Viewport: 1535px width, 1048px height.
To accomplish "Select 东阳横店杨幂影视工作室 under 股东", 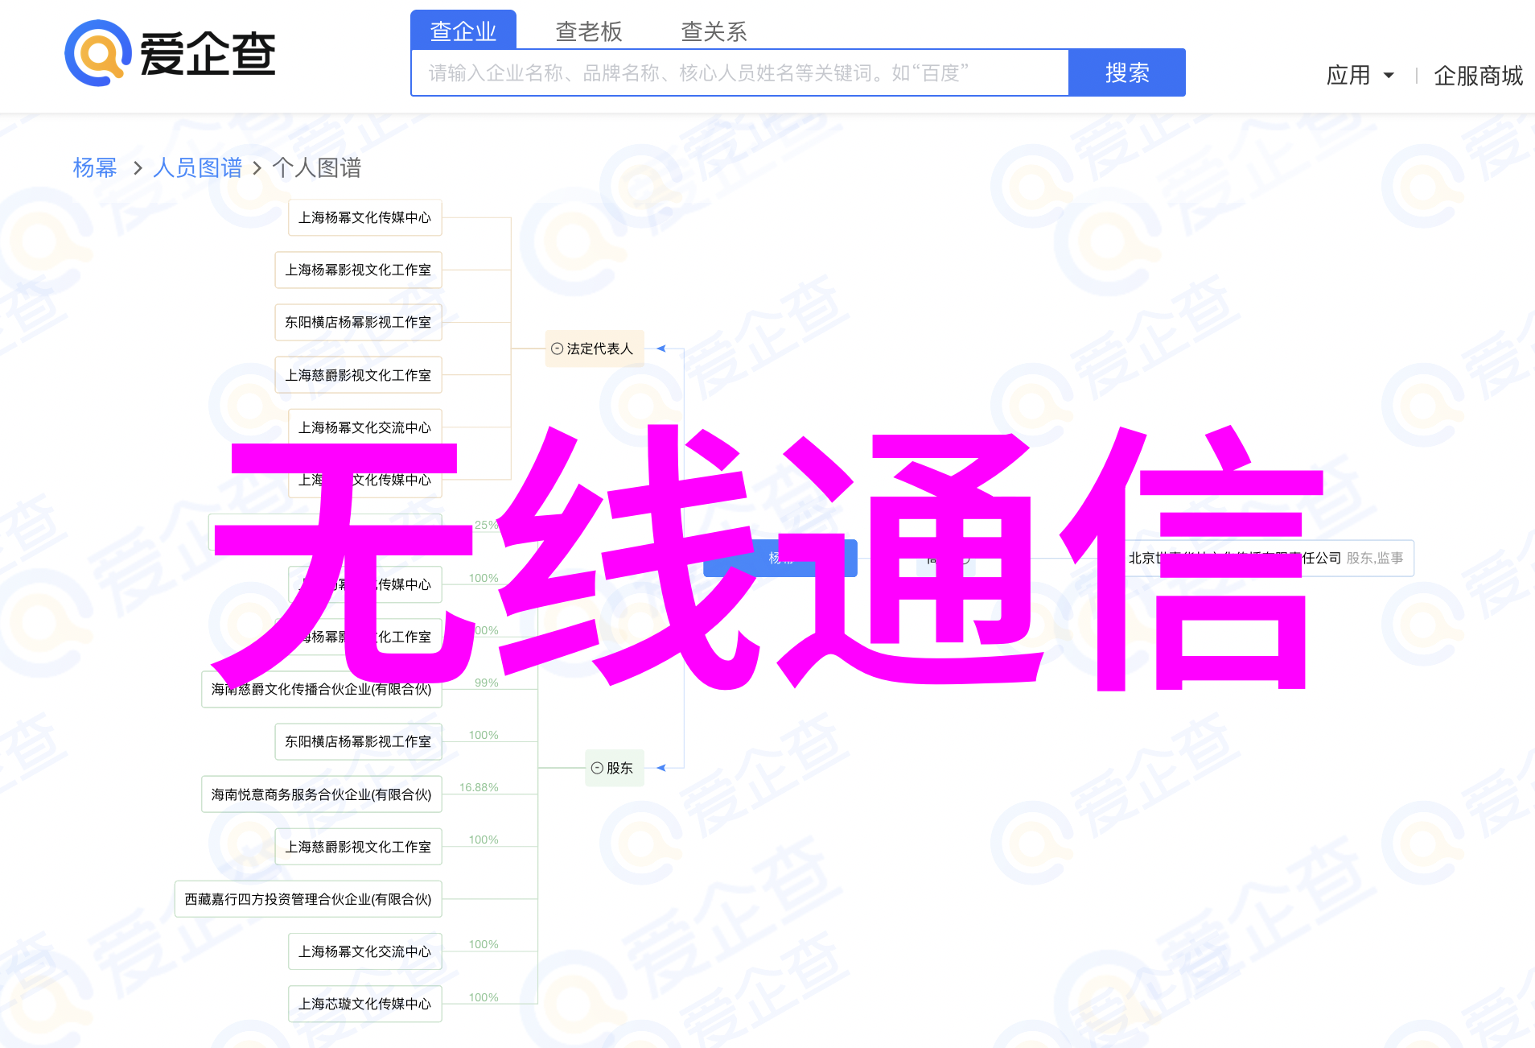I will point(358,741).
